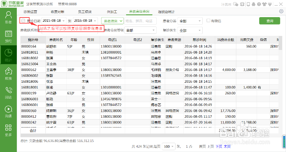Open the records-per-page 100 dropdown
The image size is (286, 152).
coord(168,146)
